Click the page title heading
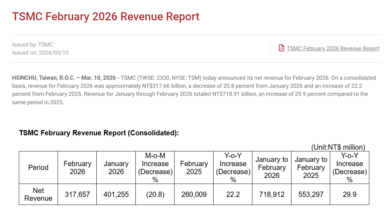This screenshot has height=214, width=385. coord(106,16)
